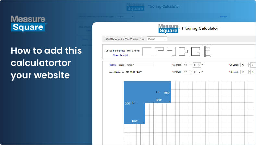
Task: Pick the room shape with side notch
Action: pyautogui.click(x=196, y=51)
